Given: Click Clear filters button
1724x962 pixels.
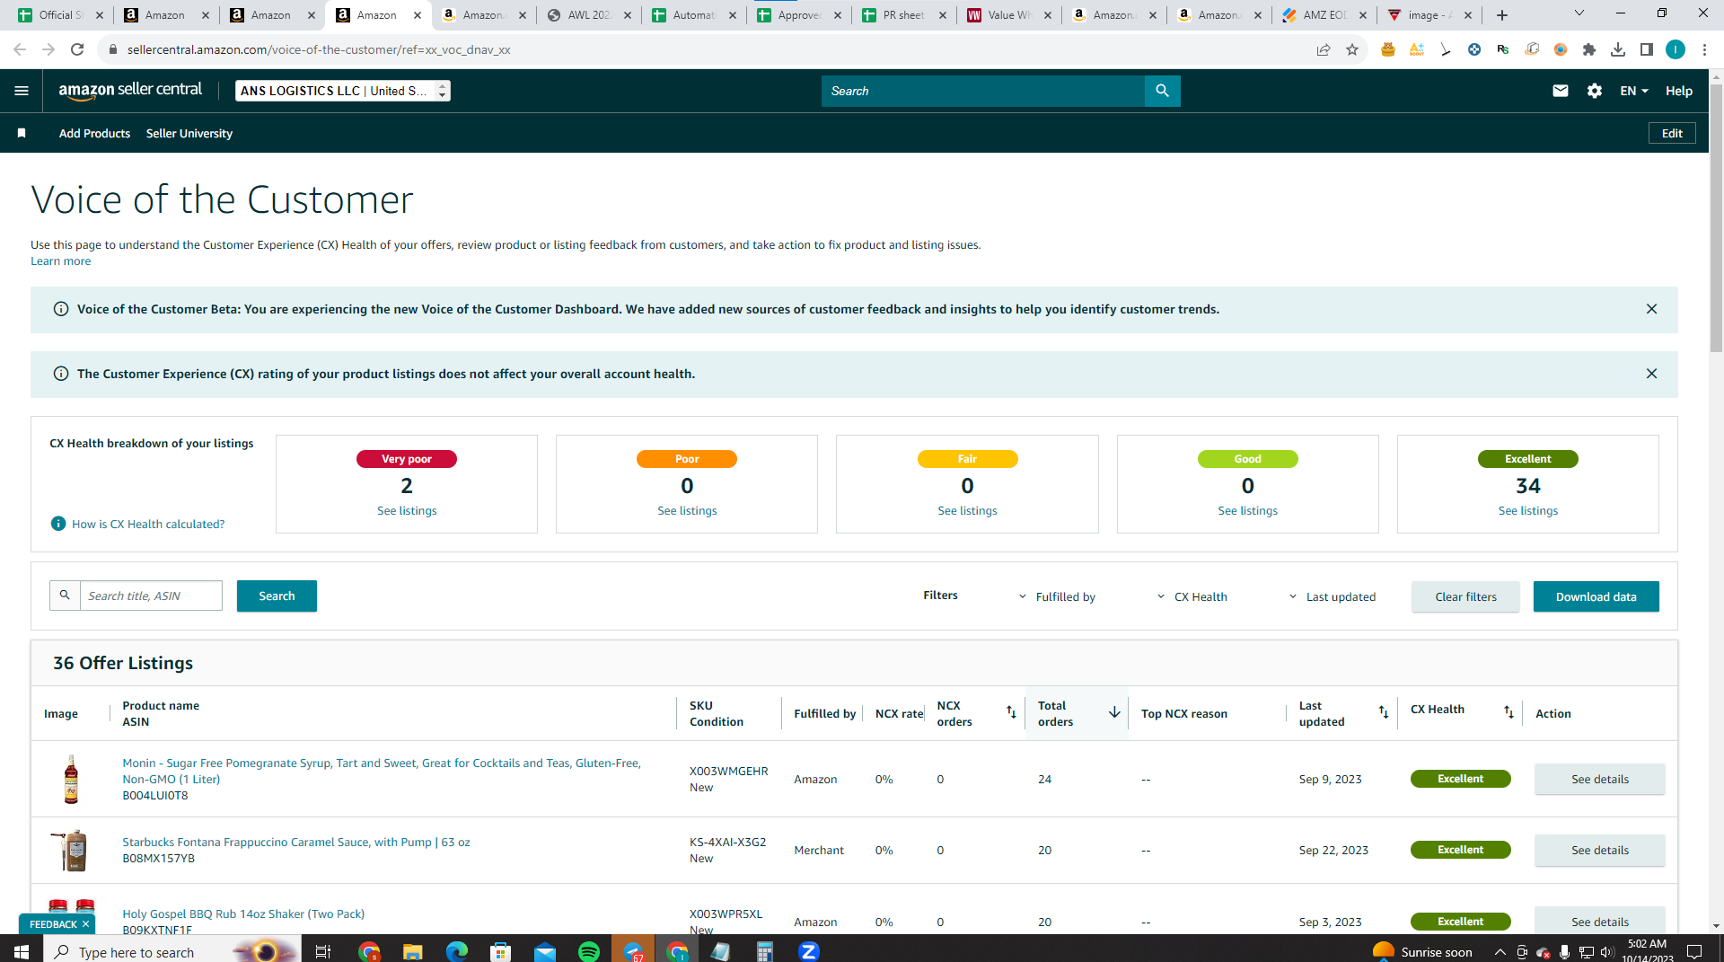Looking at the screenshot, I should click(1465, 596).
